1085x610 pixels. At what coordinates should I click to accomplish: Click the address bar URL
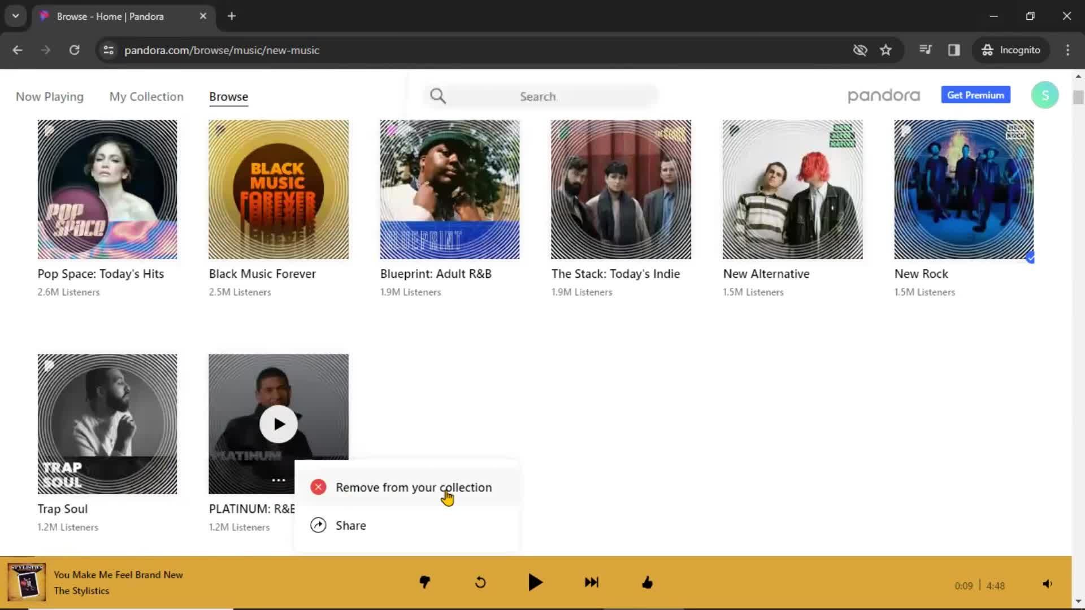coord(222,50)
